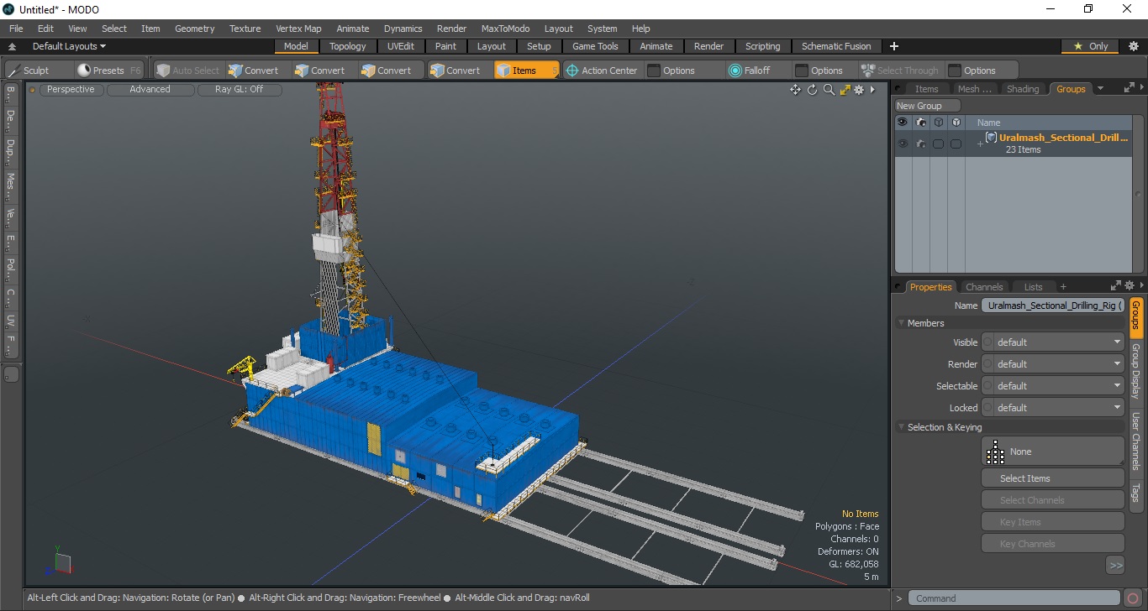Click the Command input field

(1015, 598)
